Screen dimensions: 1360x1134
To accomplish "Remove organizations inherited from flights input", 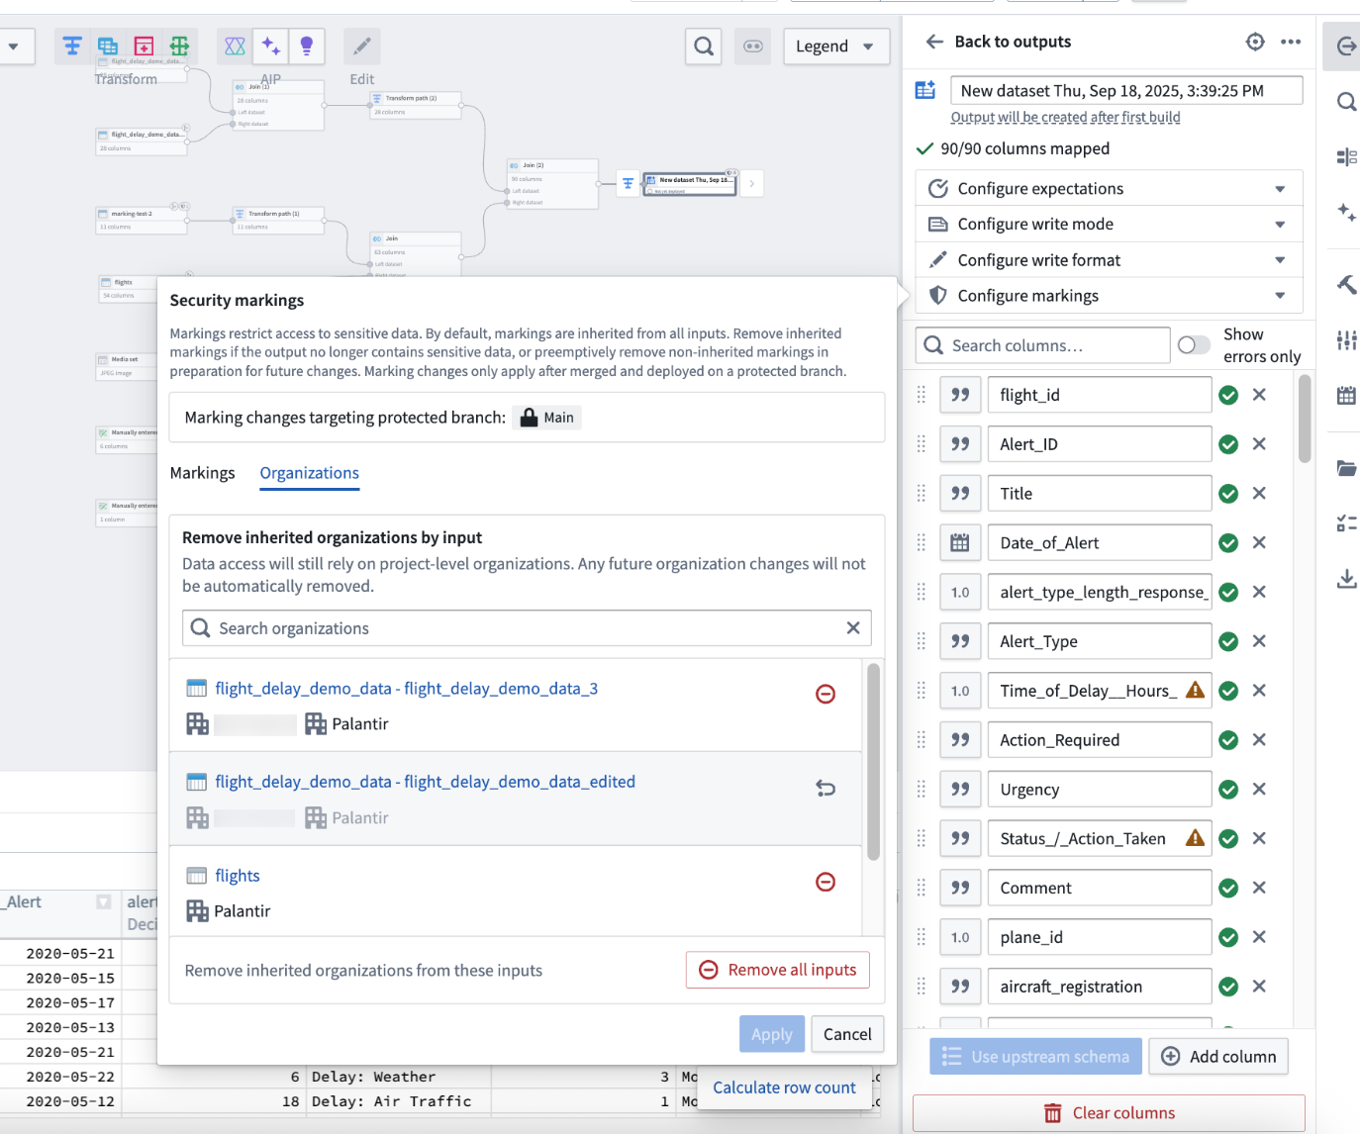I will (x=825, y=882).
